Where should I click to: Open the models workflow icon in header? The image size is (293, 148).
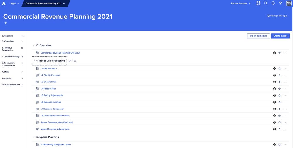[258, 3]
